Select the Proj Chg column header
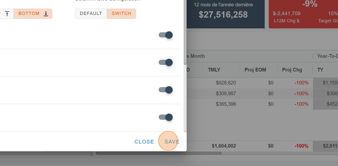 [x=292, y=70]
